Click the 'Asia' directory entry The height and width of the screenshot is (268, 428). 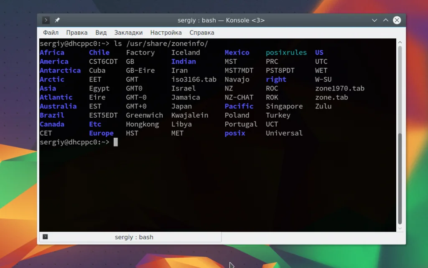click(48, 88)
